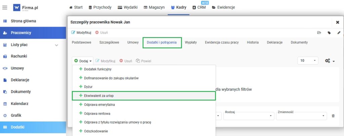The height and width of the screenshot is (136, 344).
Task: Click the Dodaj button
Action: tap(83, 61)
